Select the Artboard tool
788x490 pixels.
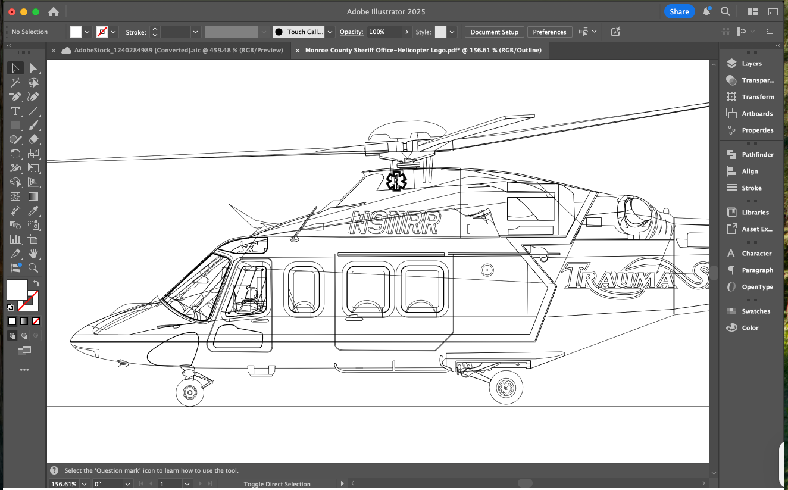(x=33, y=240)
